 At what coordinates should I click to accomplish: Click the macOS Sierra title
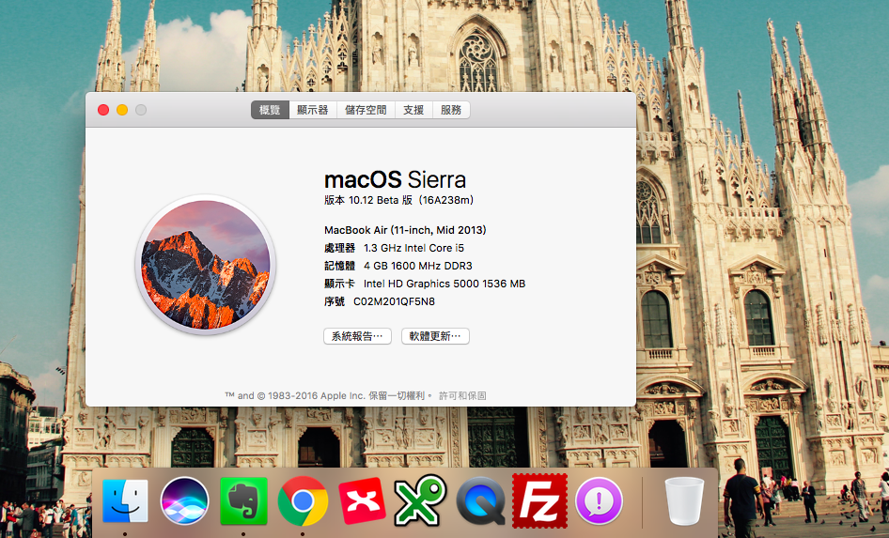[396, 179]
